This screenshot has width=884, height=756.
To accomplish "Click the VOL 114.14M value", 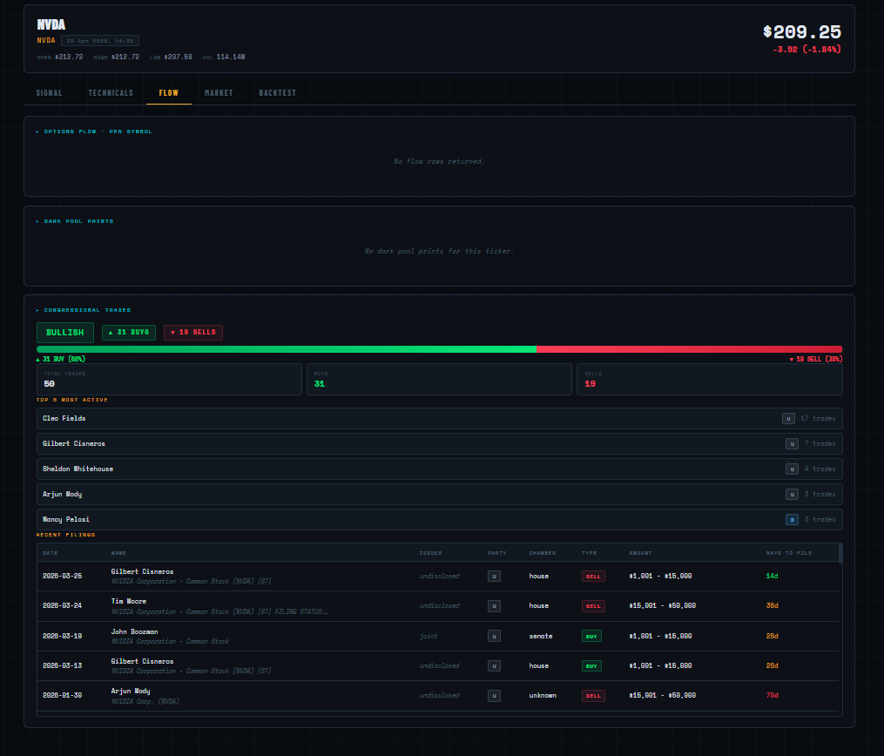I will tap(224, 57).
